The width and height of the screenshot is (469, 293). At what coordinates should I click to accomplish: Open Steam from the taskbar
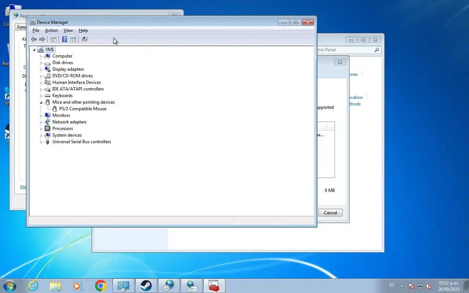pos(146,286)
